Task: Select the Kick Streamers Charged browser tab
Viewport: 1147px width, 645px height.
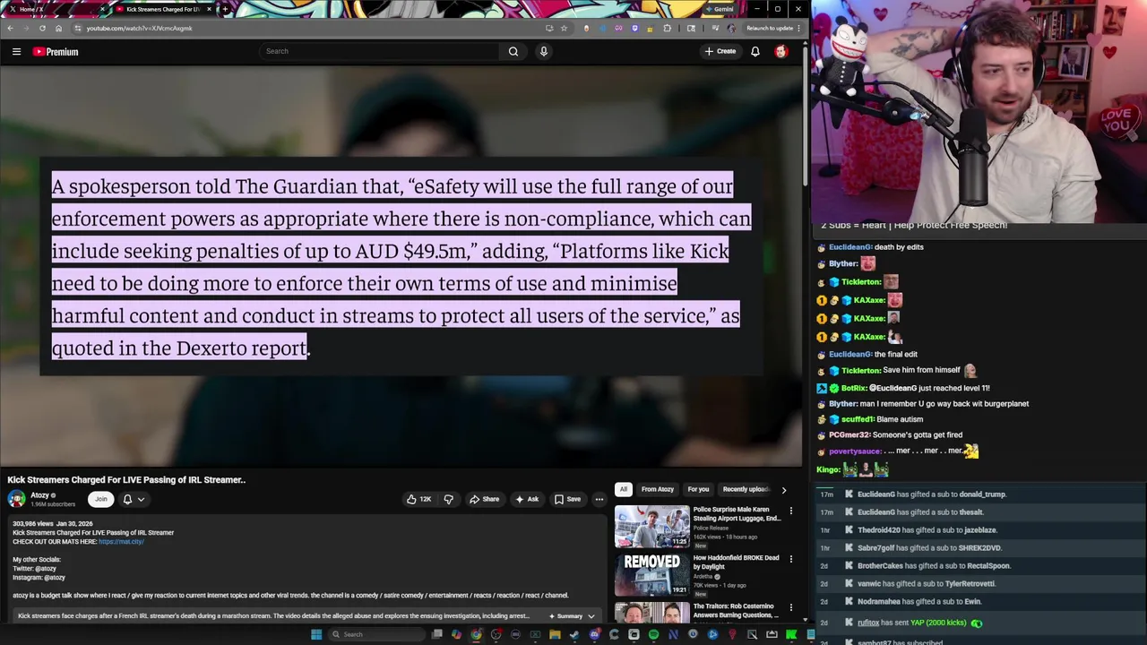Action: coord(163,9)
